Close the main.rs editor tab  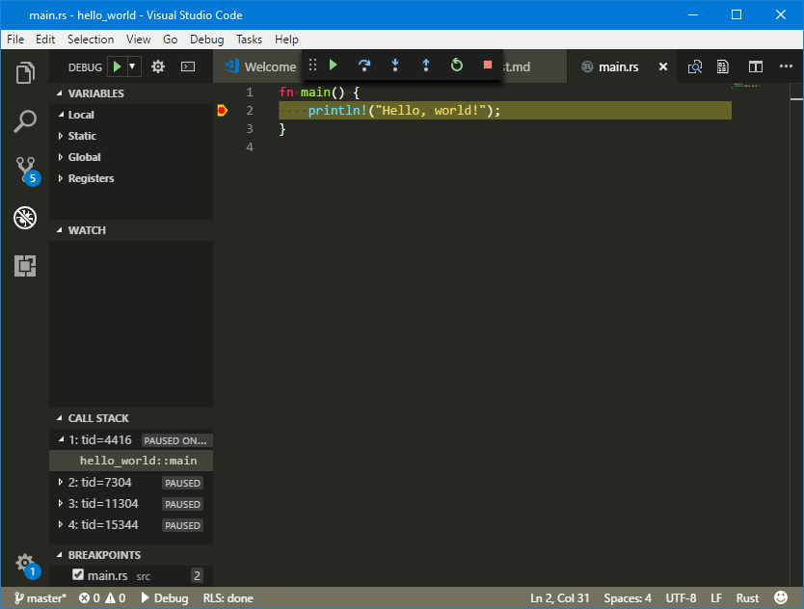(662, 67)
